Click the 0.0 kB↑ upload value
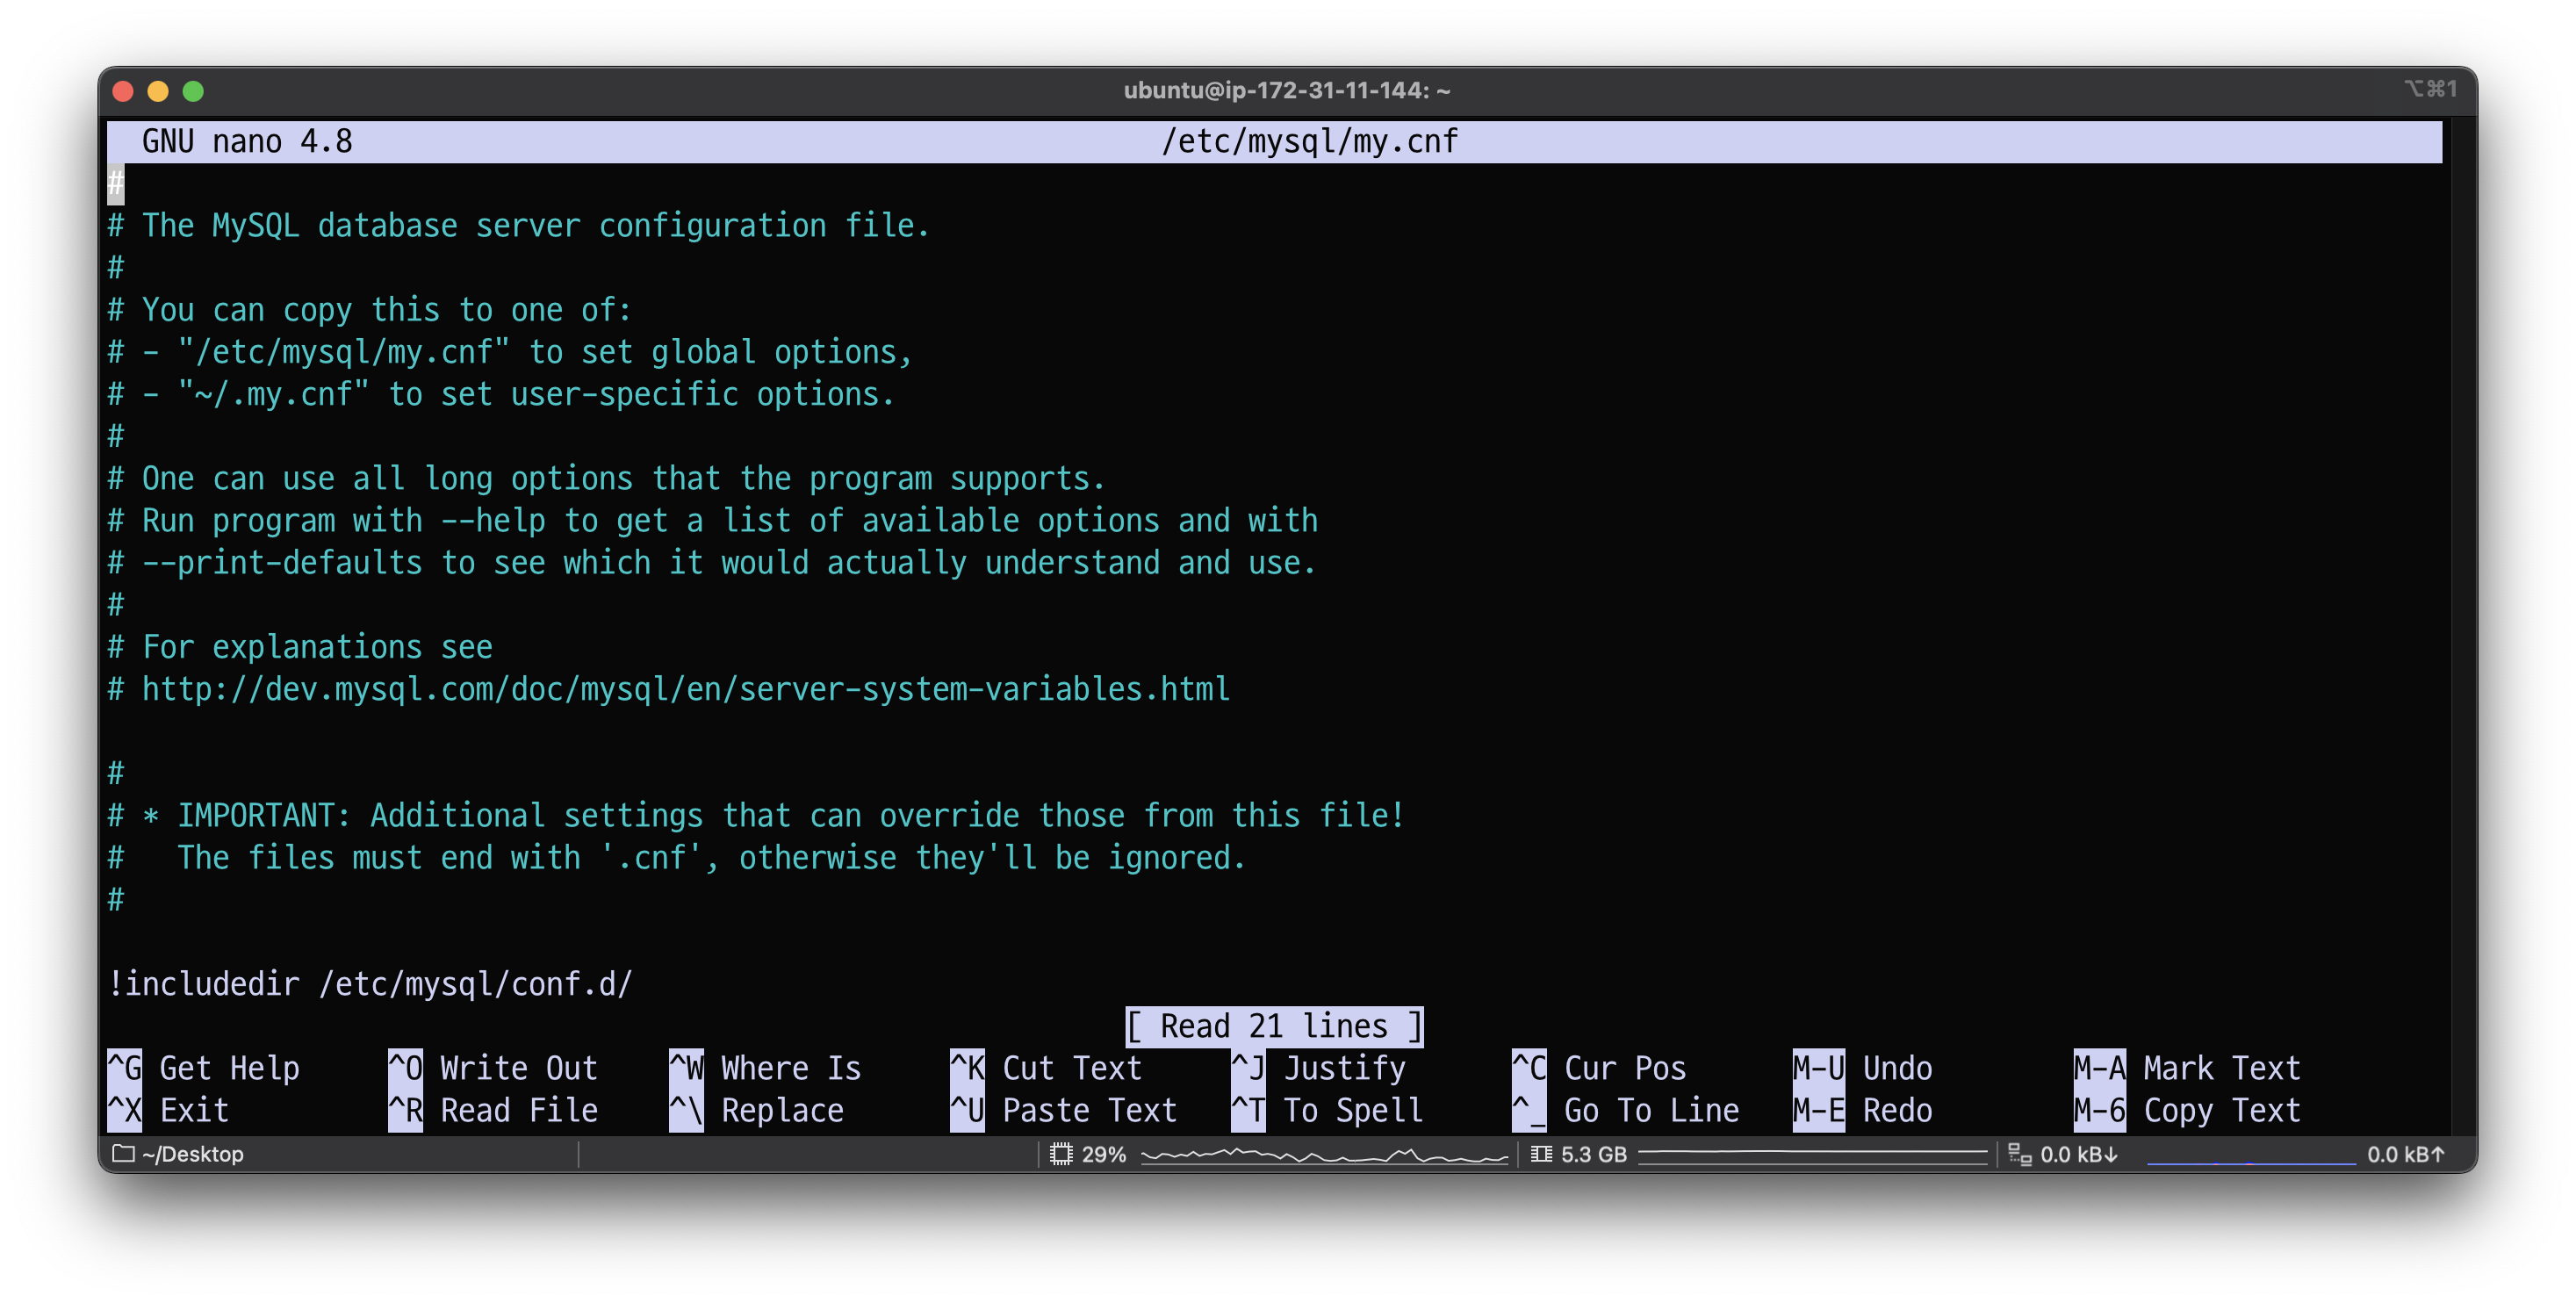 click(x=2405, y=1154)
